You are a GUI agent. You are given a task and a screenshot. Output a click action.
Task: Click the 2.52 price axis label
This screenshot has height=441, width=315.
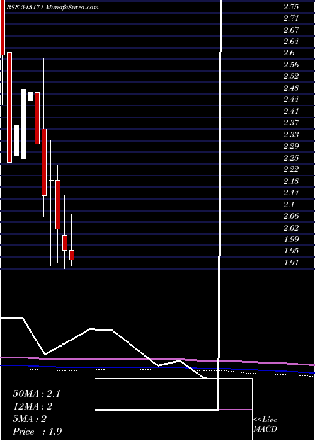pyautogui.click(x=291, y=77)
